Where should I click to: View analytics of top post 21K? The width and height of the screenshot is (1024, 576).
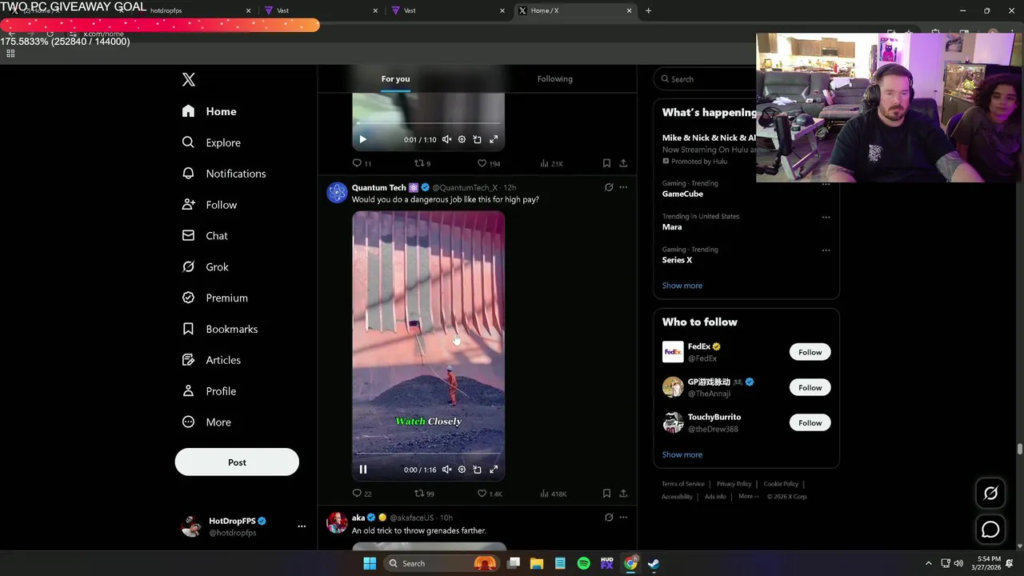click(x=551, y=163)
